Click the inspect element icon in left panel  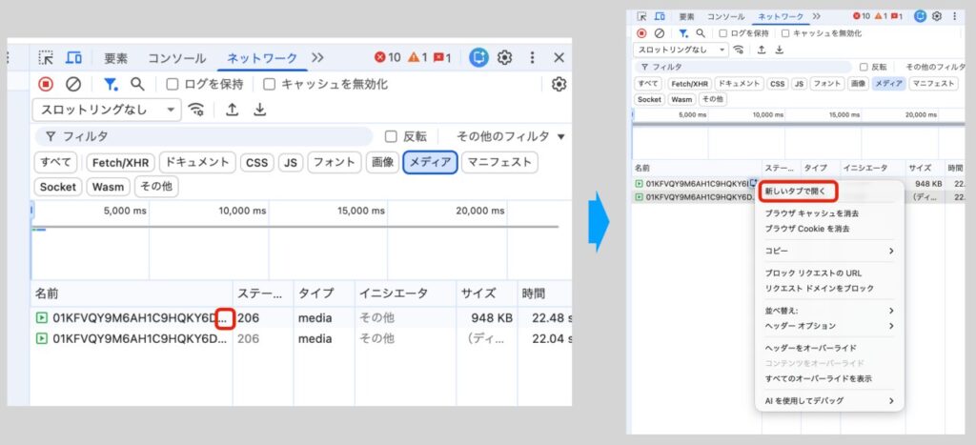pyautogui.click(x=46, y=58)
